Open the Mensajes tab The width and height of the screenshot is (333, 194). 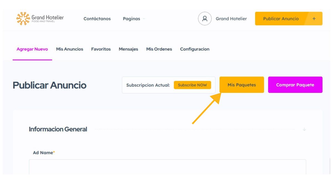pos(128,49)
